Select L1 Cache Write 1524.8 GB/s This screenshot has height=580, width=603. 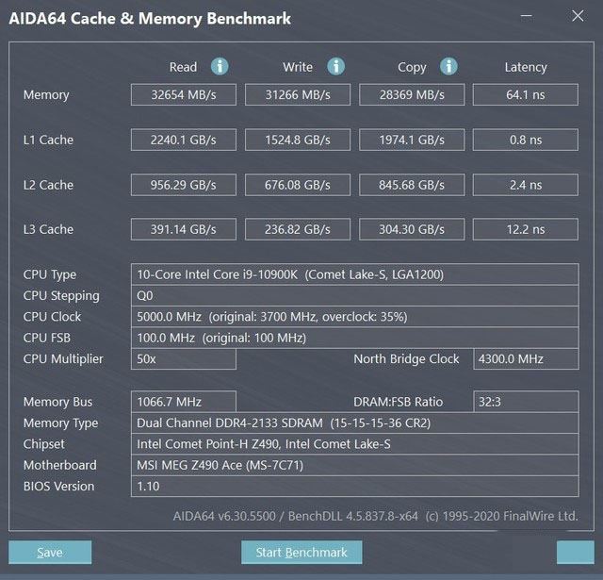click(x=298, y=140)
